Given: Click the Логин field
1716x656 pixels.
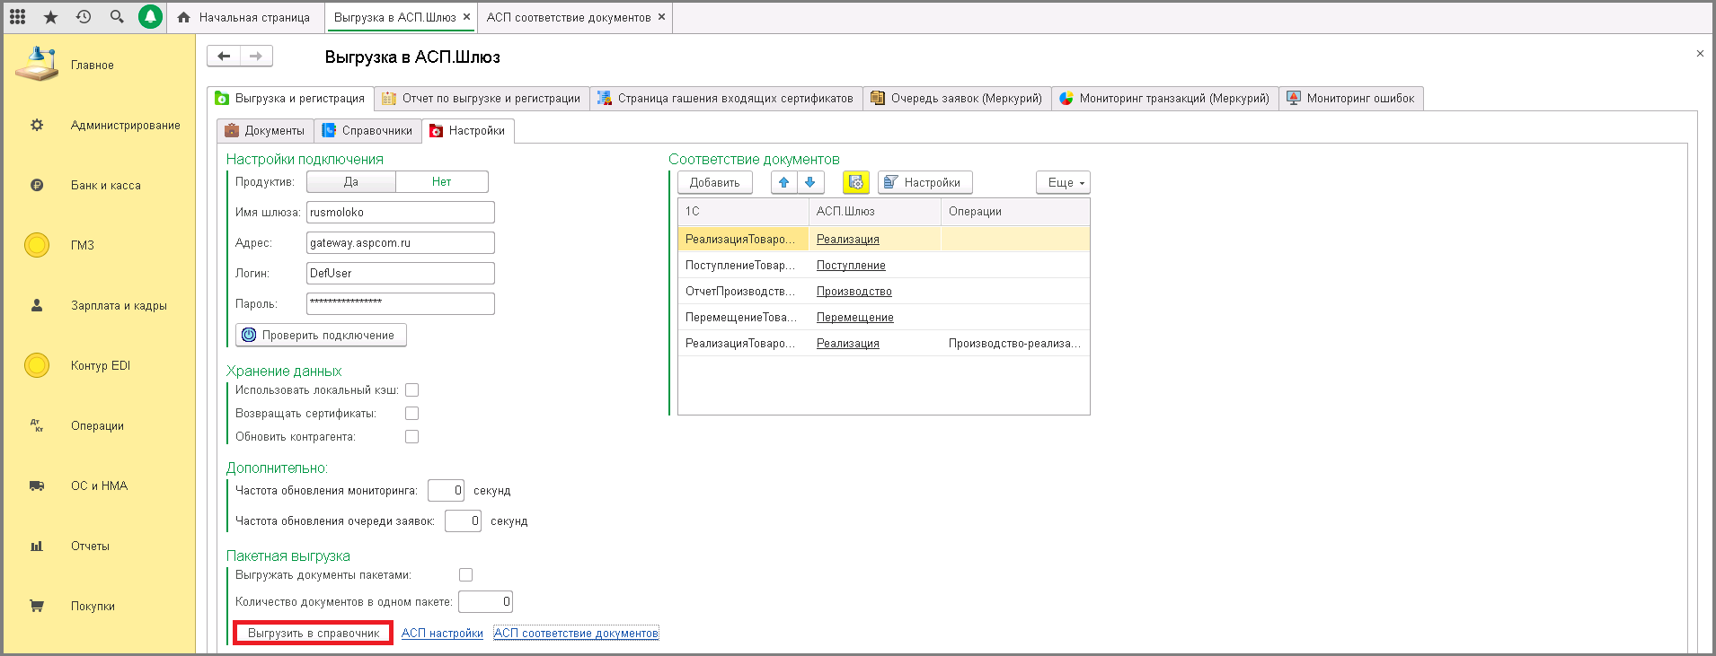Looking at the screenshot, I should [401, 274].
